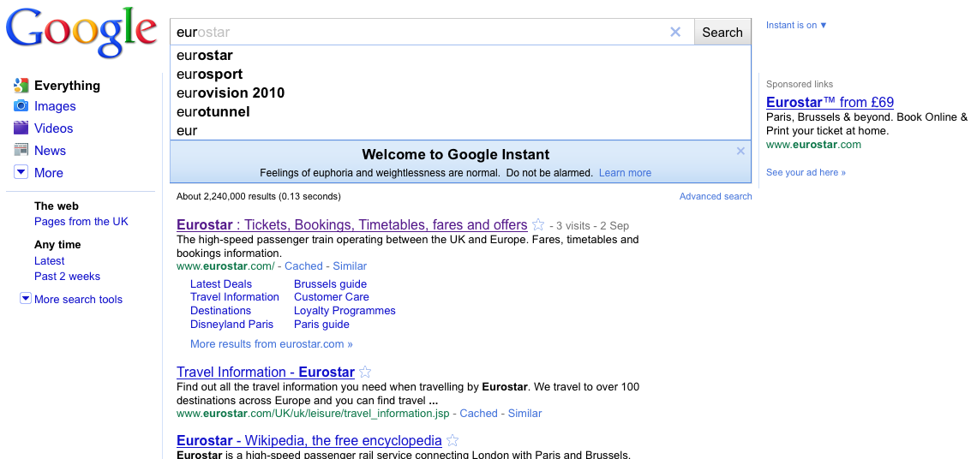
Task: Open the Brussels guide sitelink
Action: click(330, 284)
